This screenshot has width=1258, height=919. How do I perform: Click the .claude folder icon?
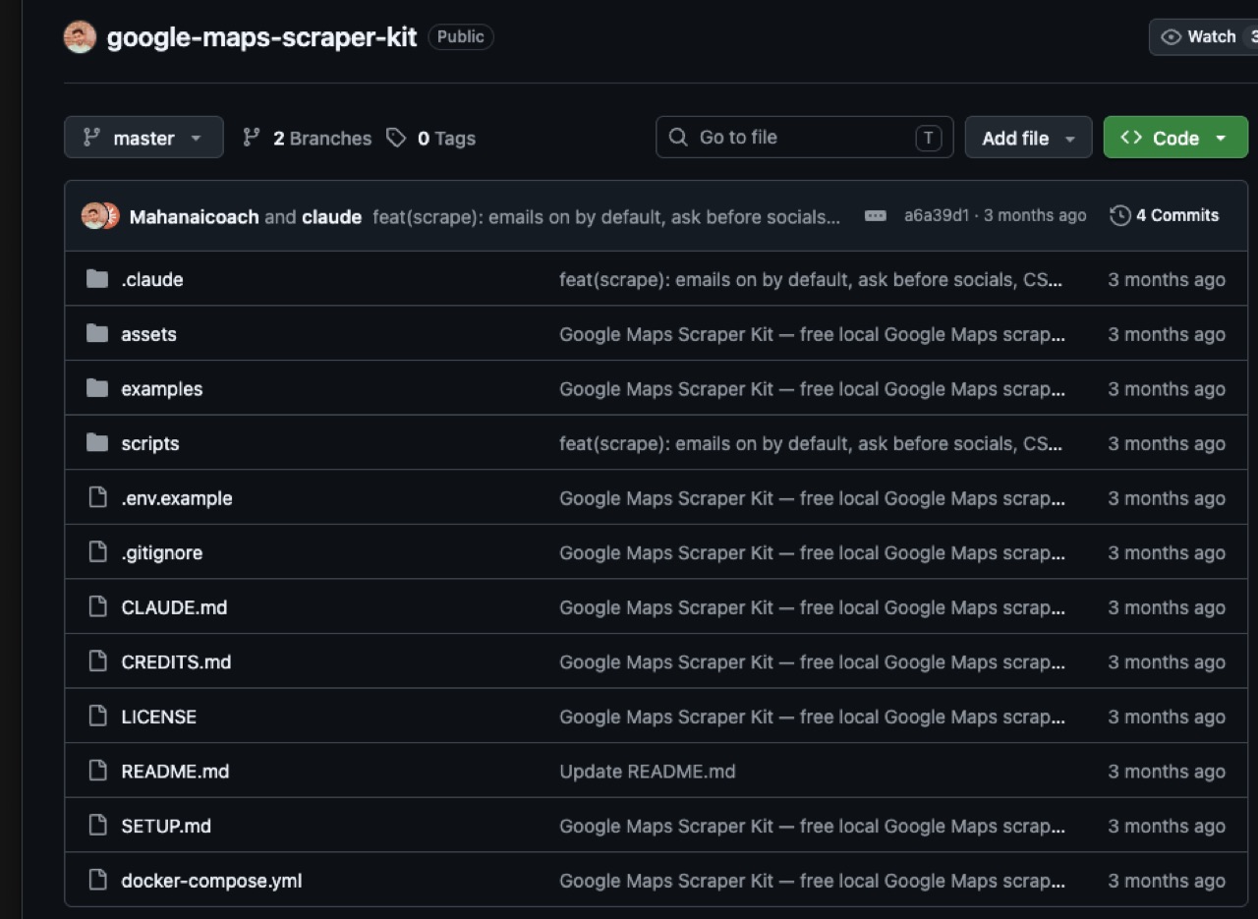(97, 279)
